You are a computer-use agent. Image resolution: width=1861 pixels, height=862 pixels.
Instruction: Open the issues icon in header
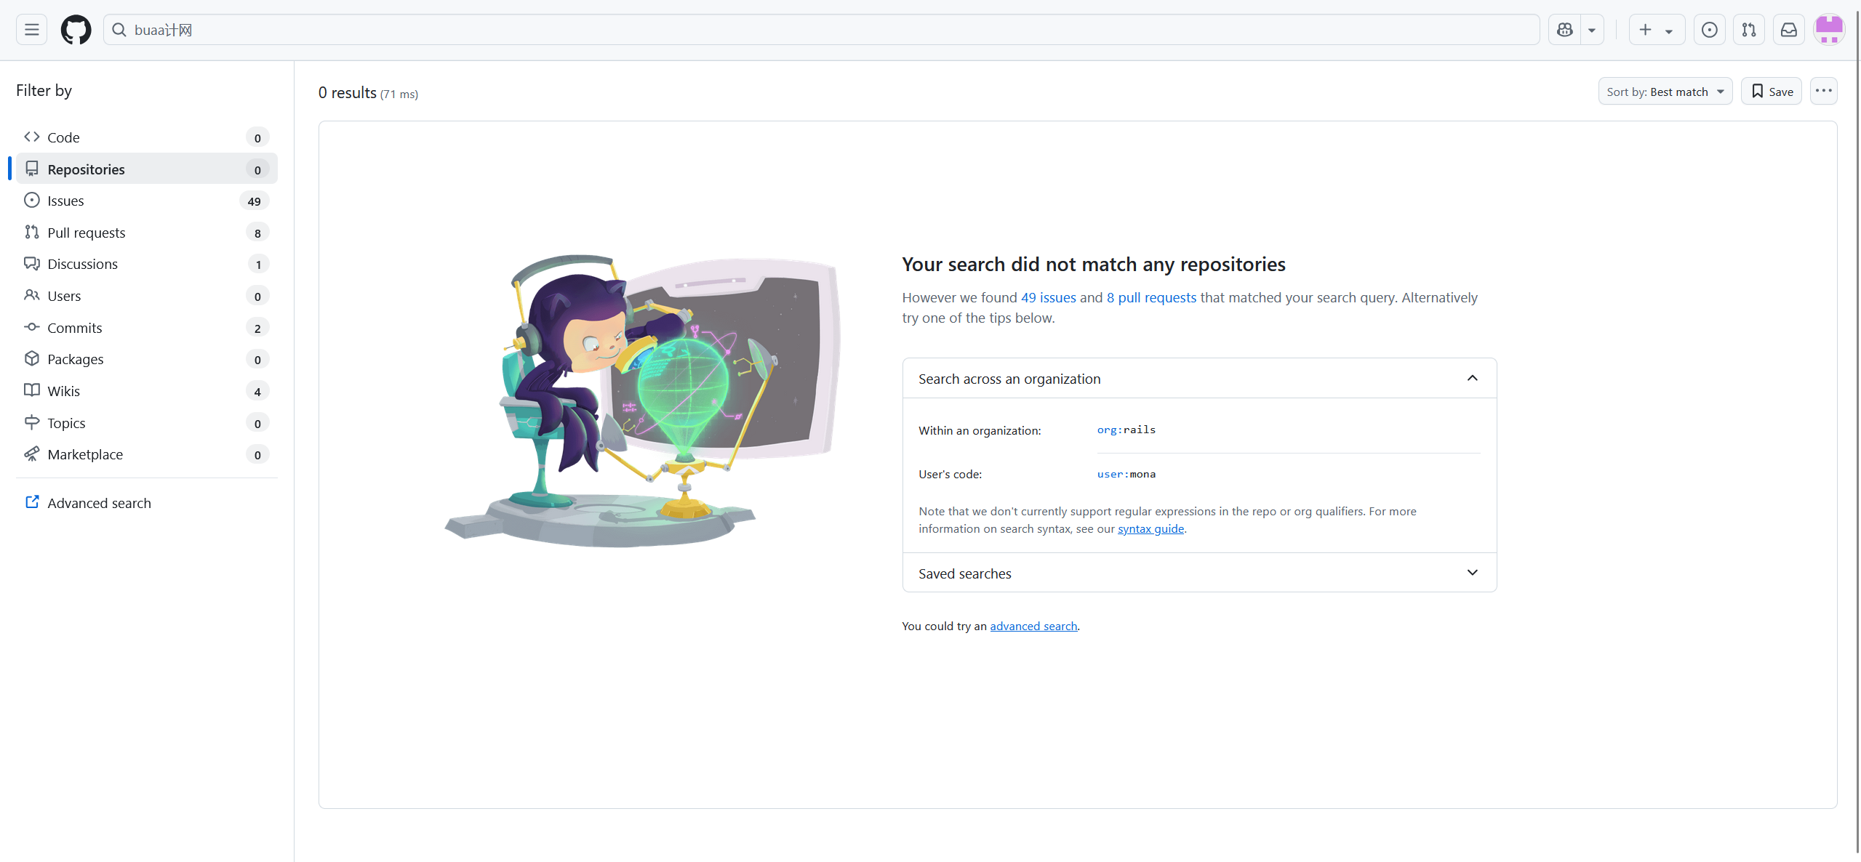[1709, 30]
